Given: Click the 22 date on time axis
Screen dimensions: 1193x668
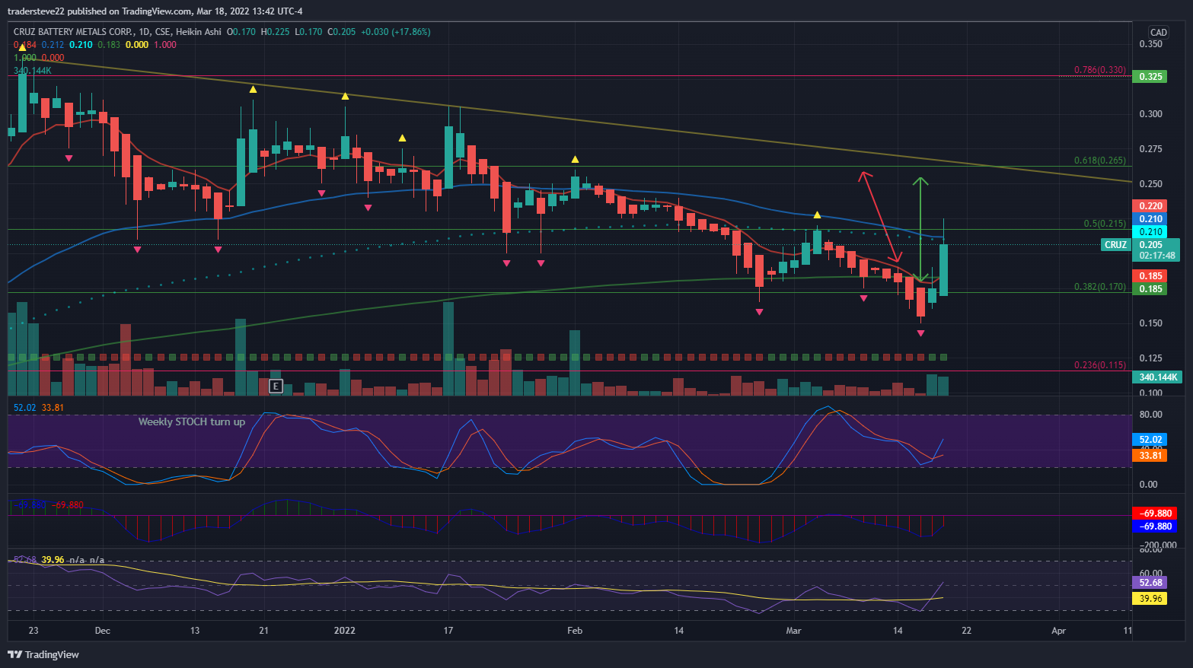Looking at the screenshot, I should coord(966,631).
